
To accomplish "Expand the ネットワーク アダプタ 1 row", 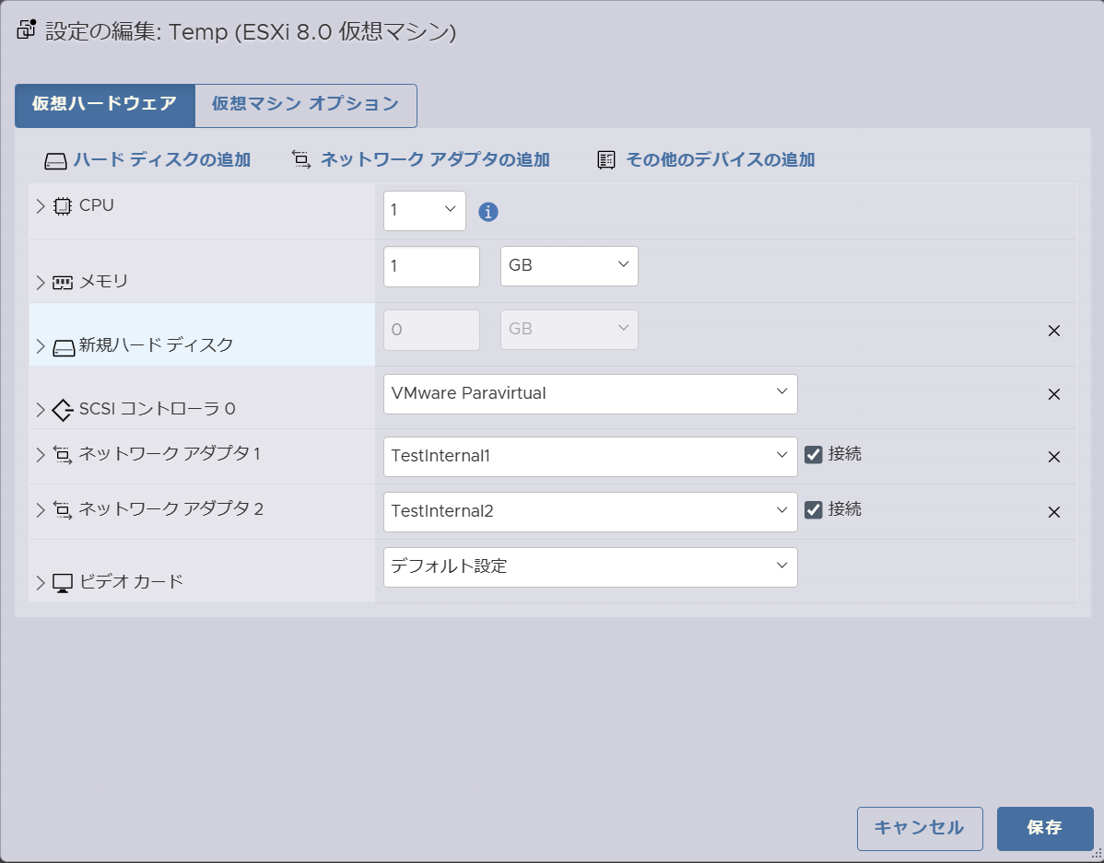I will point(41,455).
